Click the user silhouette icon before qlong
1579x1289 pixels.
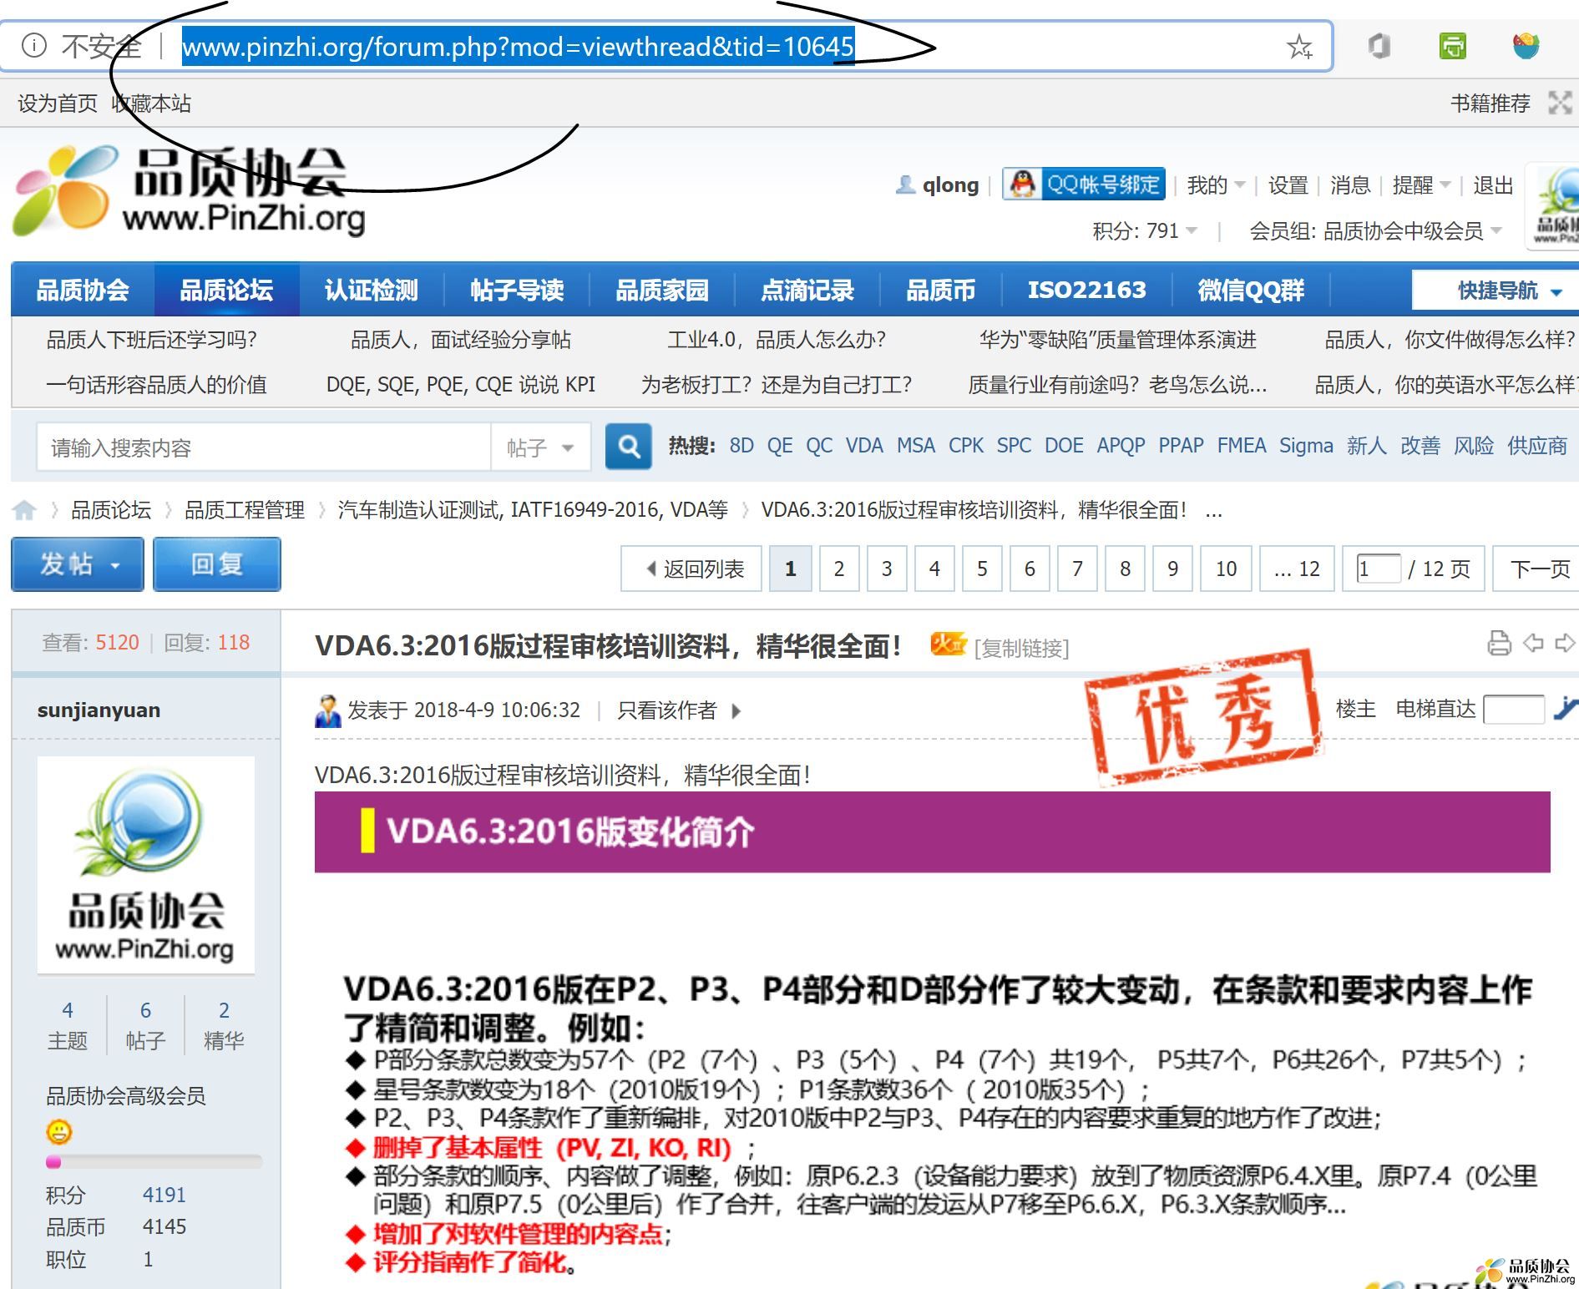coord(905,185)
